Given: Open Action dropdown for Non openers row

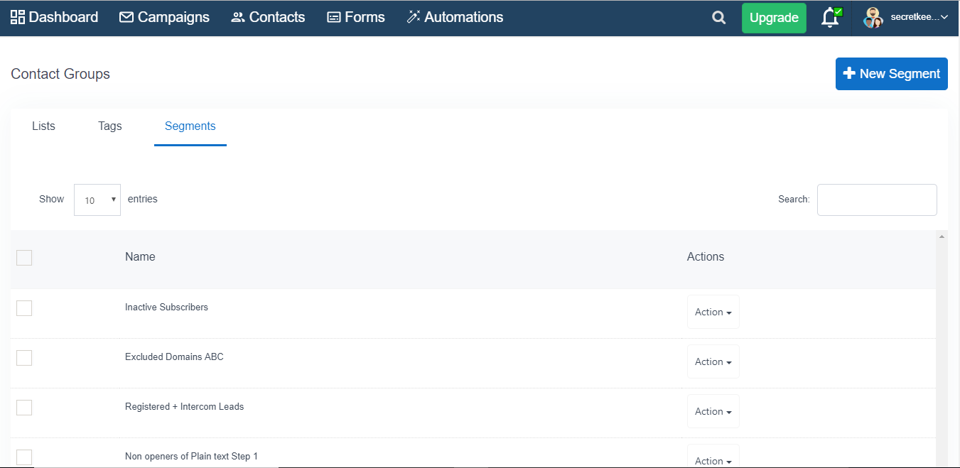Looking at the screenshot, I should (x=713, y=457).
